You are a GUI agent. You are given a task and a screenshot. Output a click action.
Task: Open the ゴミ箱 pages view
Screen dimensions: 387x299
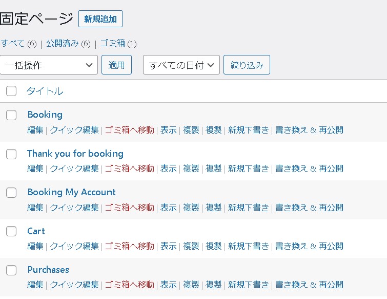(x=112, y=44)
